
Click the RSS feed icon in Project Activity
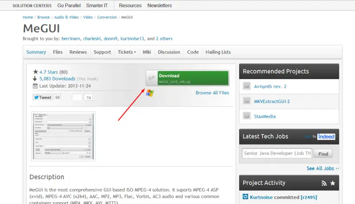click(x=324, y=184)
